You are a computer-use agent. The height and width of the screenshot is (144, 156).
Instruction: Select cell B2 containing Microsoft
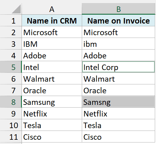pyautogui.click(x=118, y=32)
